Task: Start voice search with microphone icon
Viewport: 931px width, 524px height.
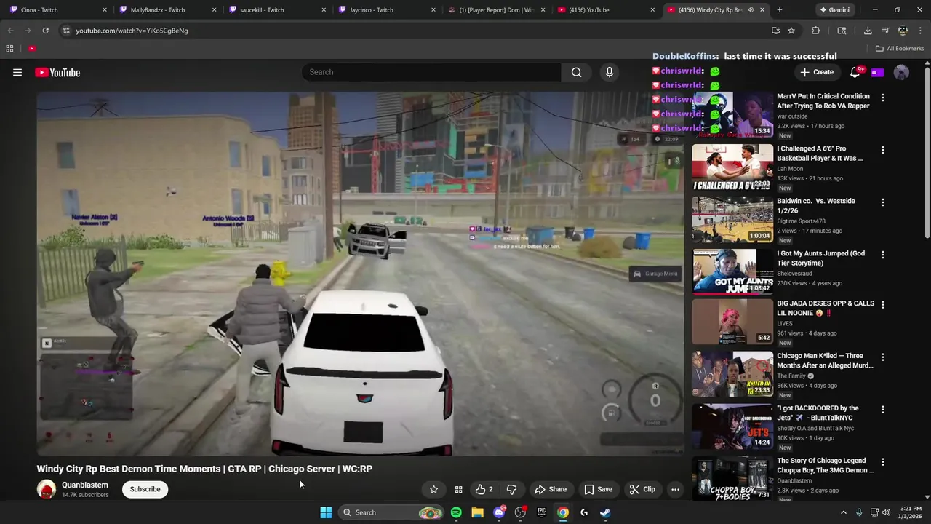Action: pos(610,72)
